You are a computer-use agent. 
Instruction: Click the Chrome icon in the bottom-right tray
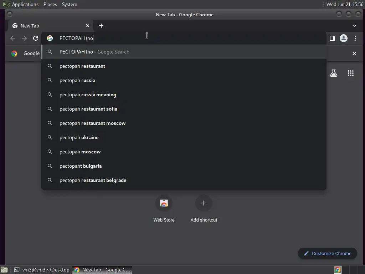coord(338,270)
